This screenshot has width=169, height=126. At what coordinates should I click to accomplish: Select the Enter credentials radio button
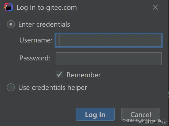pos(11,24)
